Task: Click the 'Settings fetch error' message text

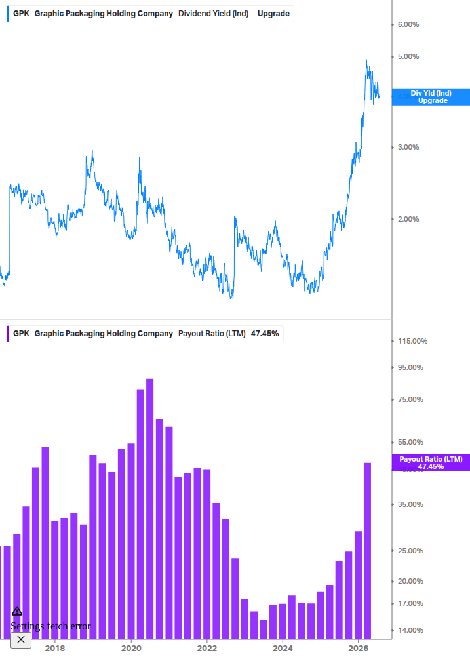Action: coord(50,626)
